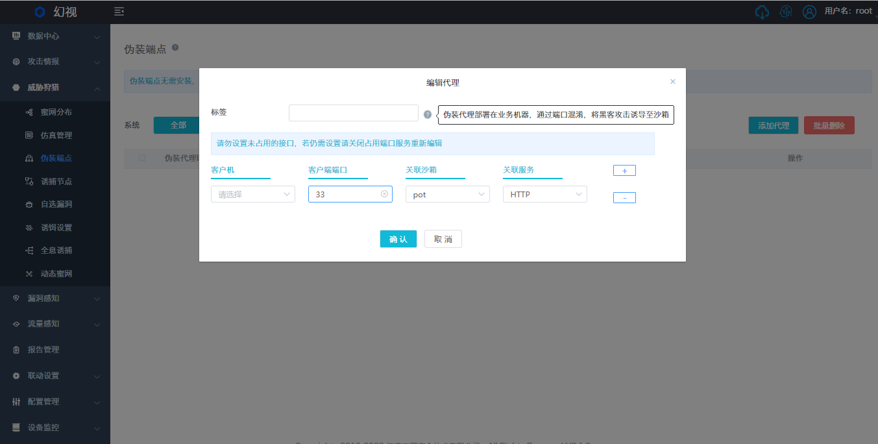The image size is (878, 444).
Task: Click the 诱饵设置 menu icon
Action: coord(29,228)
